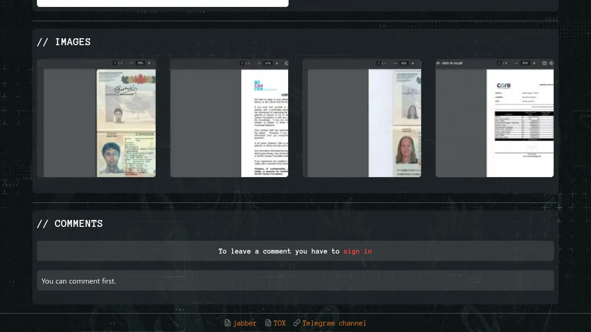
Task: Click the zoom percentage box in the fourth thumbnail
Action: click(x=525, y=63)
